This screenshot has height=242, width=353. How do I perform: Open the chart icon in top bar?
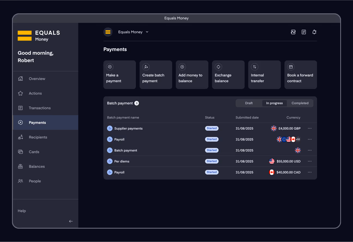(293, 32)
